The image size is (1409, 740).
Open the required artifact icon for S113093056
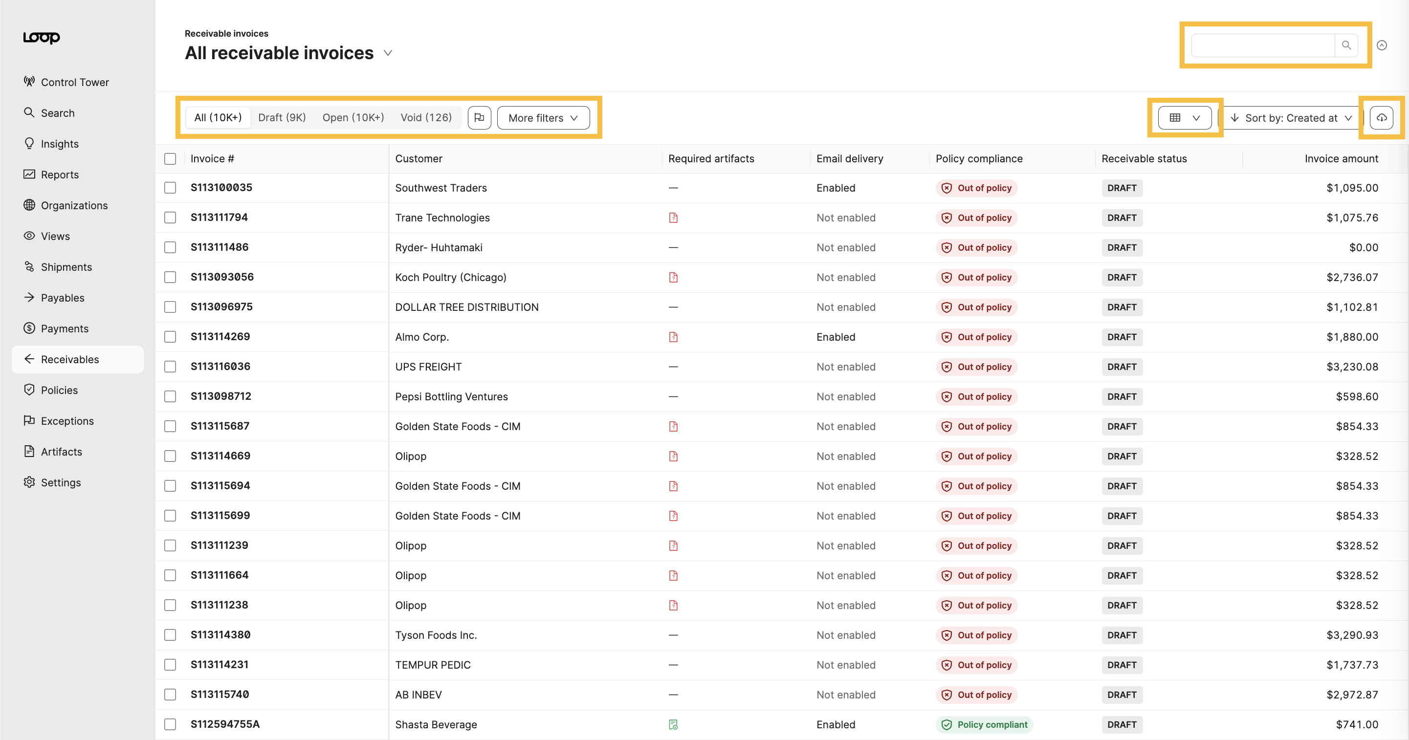[x=673, y=277]
